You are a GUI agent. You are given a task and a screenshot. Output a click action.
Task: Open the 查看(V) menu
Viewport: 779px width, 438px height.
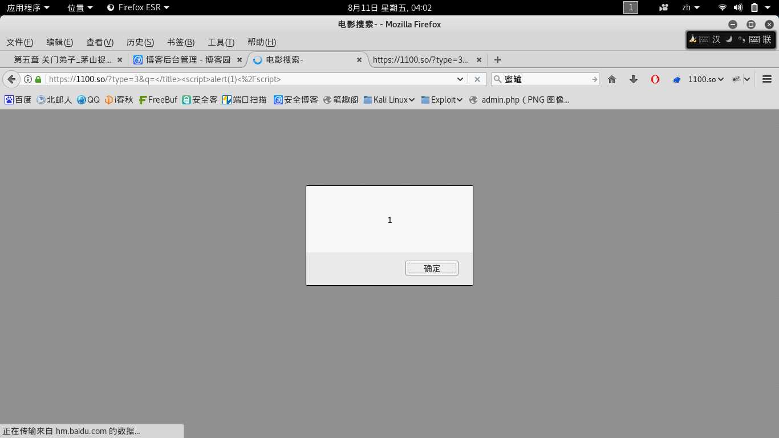click(100, 42)
